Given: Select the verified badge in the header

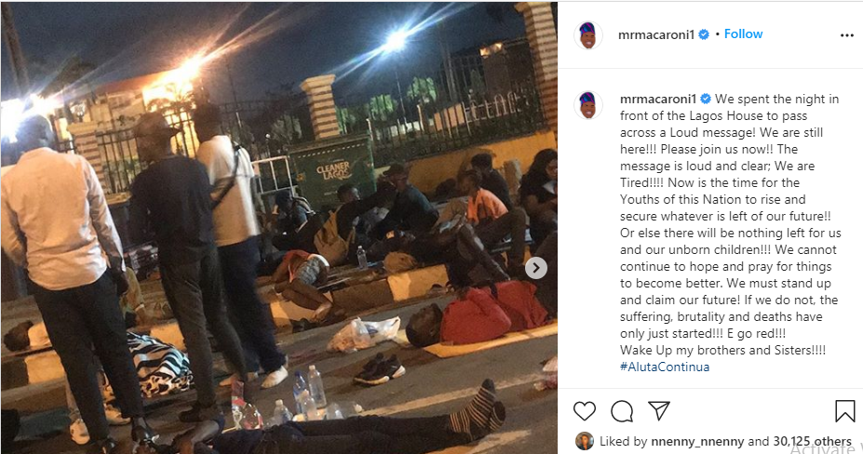Looking at the screenshot, I should point(704,34).
